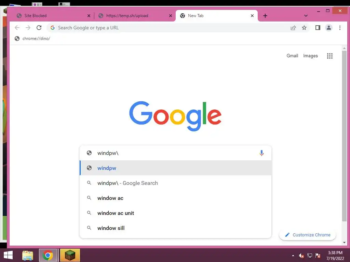Click the Chrome taskbar icon
This screenshot has height=262, width=350.
(x=48, y=255)
